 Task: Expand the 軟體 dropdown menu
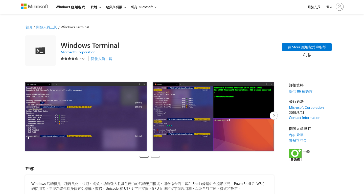[x=96, y=7]
